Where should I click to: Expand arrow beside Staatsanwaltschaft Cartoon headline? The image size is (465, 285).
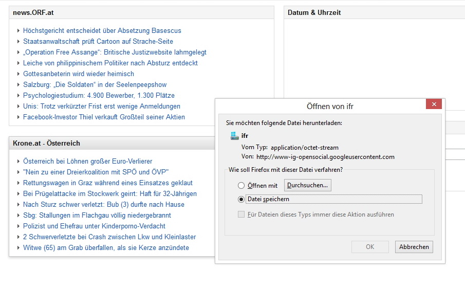tap(18, 42)
